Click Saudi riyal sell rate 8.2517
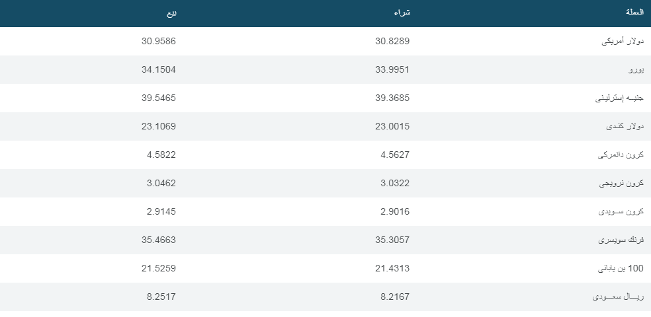 pyautogui.click(x=161, y=297)
